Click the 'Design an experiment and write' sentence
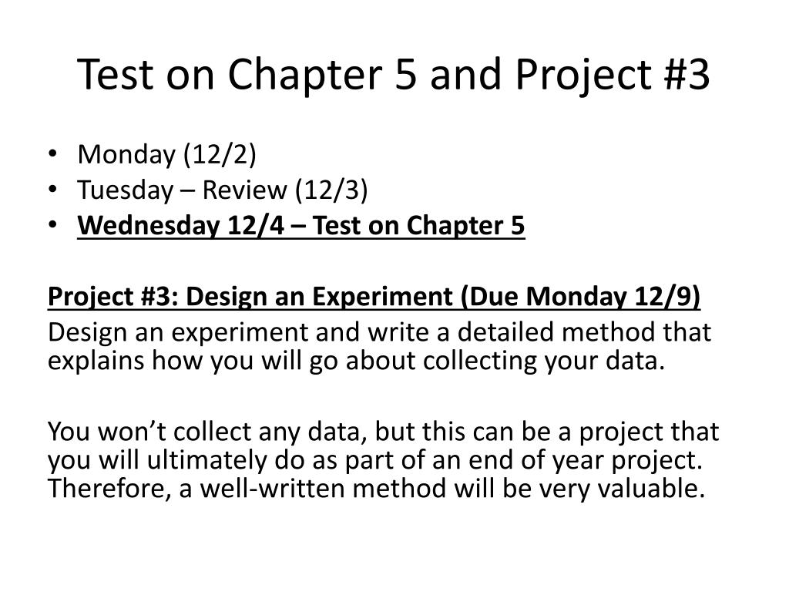This screenshot has height=592, width=789. pos(379,332)
